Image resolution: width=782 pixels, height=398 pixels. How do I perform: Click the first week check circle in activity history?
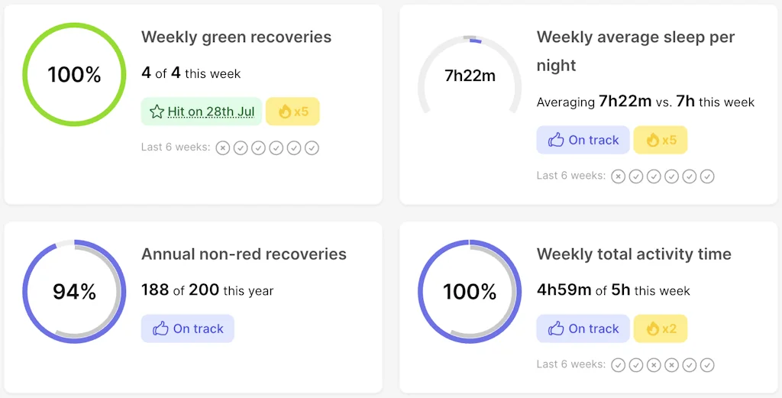pyautogui.click(x=618, y=365)
